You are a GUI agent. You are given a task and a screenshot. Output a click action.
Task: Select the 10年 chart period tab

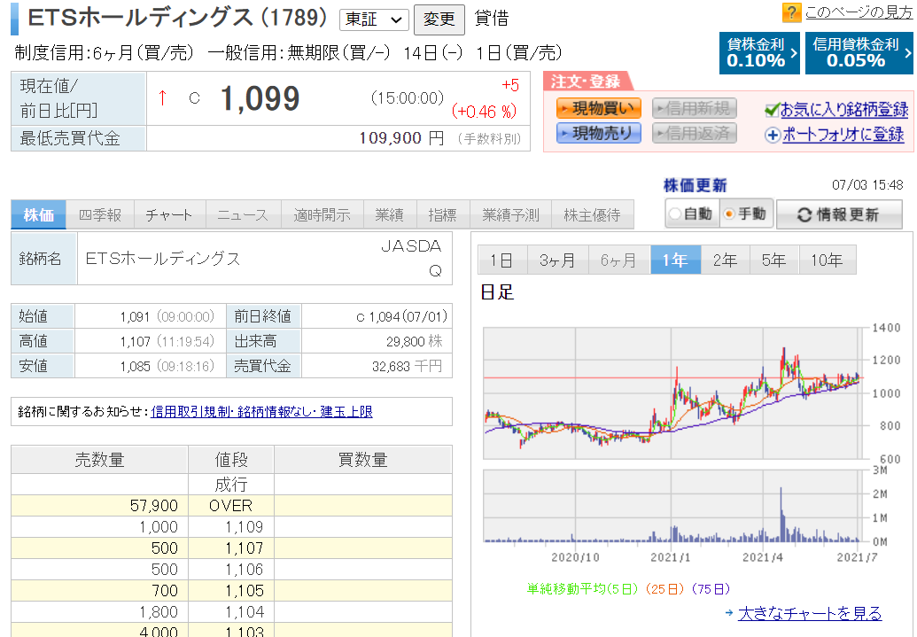tap(828, 260)
